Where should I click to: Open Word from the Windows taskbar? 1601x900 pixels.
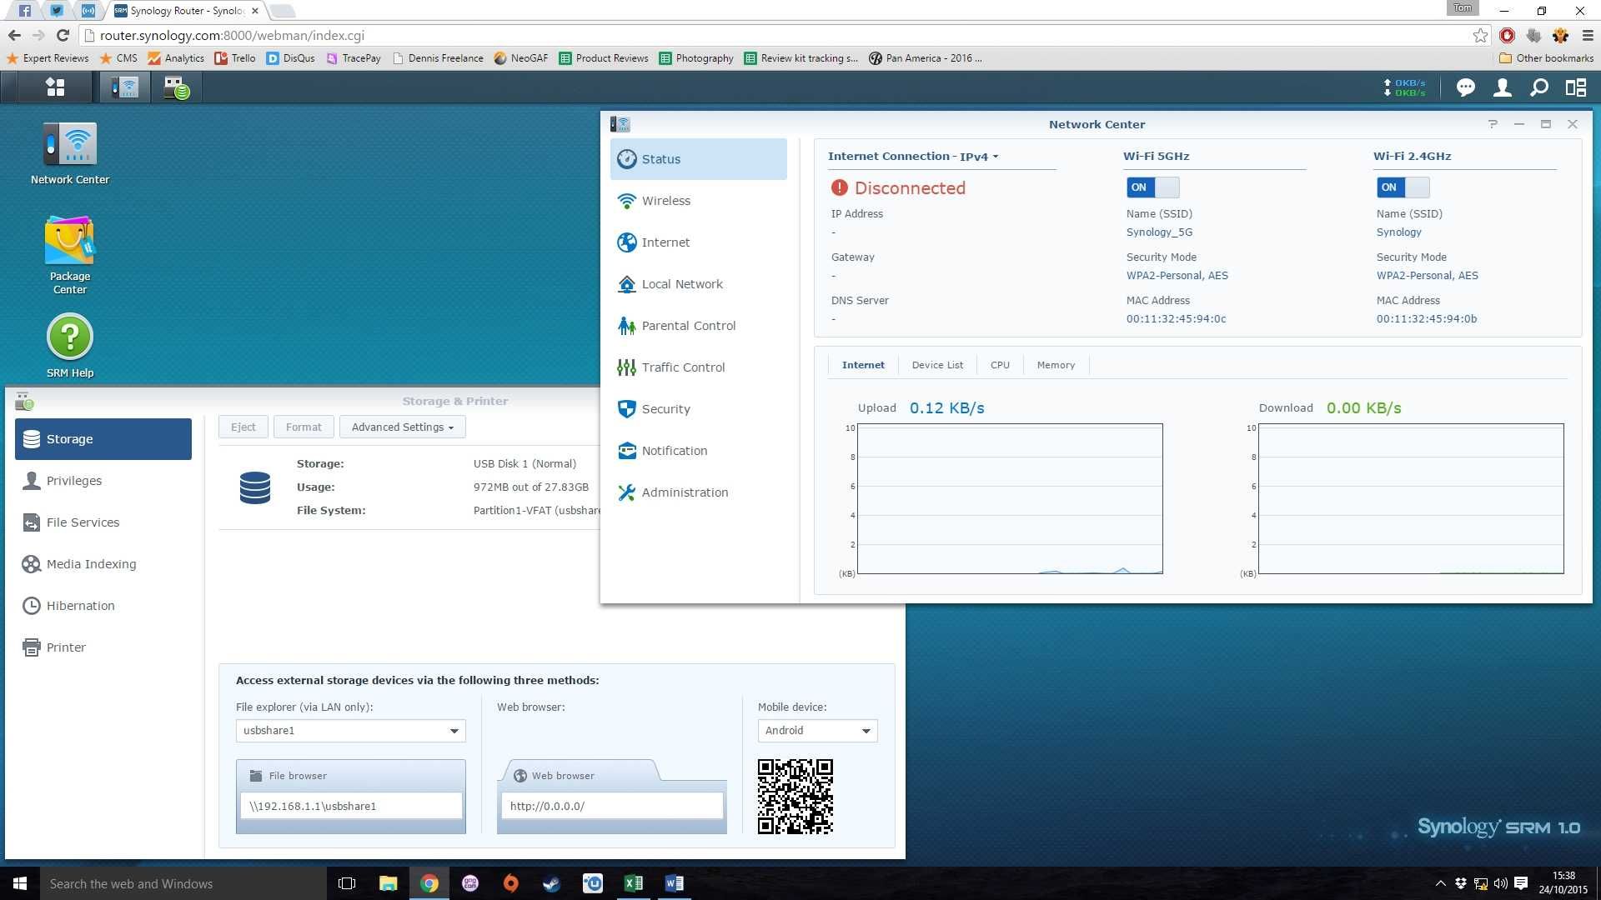674,883
